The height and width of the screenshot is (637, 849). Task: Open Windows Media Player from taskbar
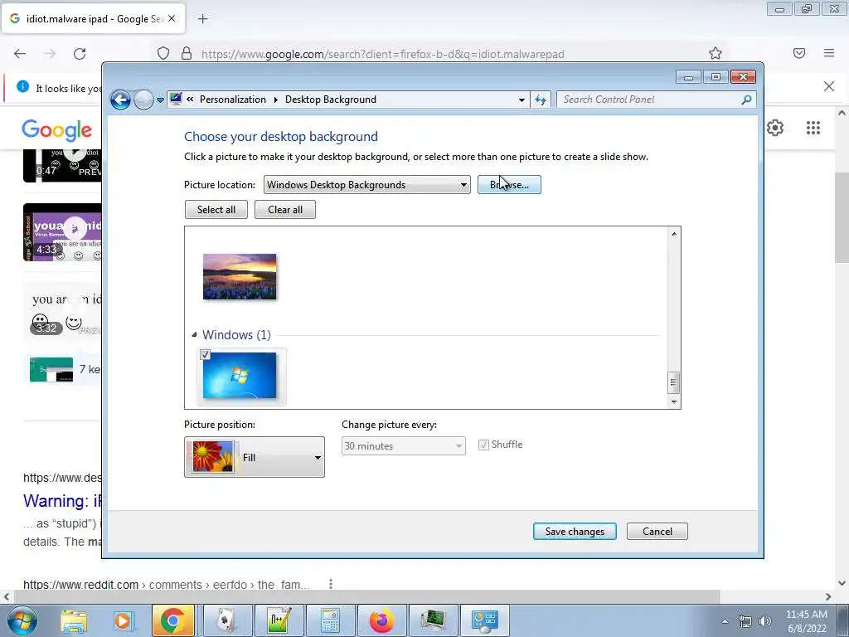[x=123, y=621]
